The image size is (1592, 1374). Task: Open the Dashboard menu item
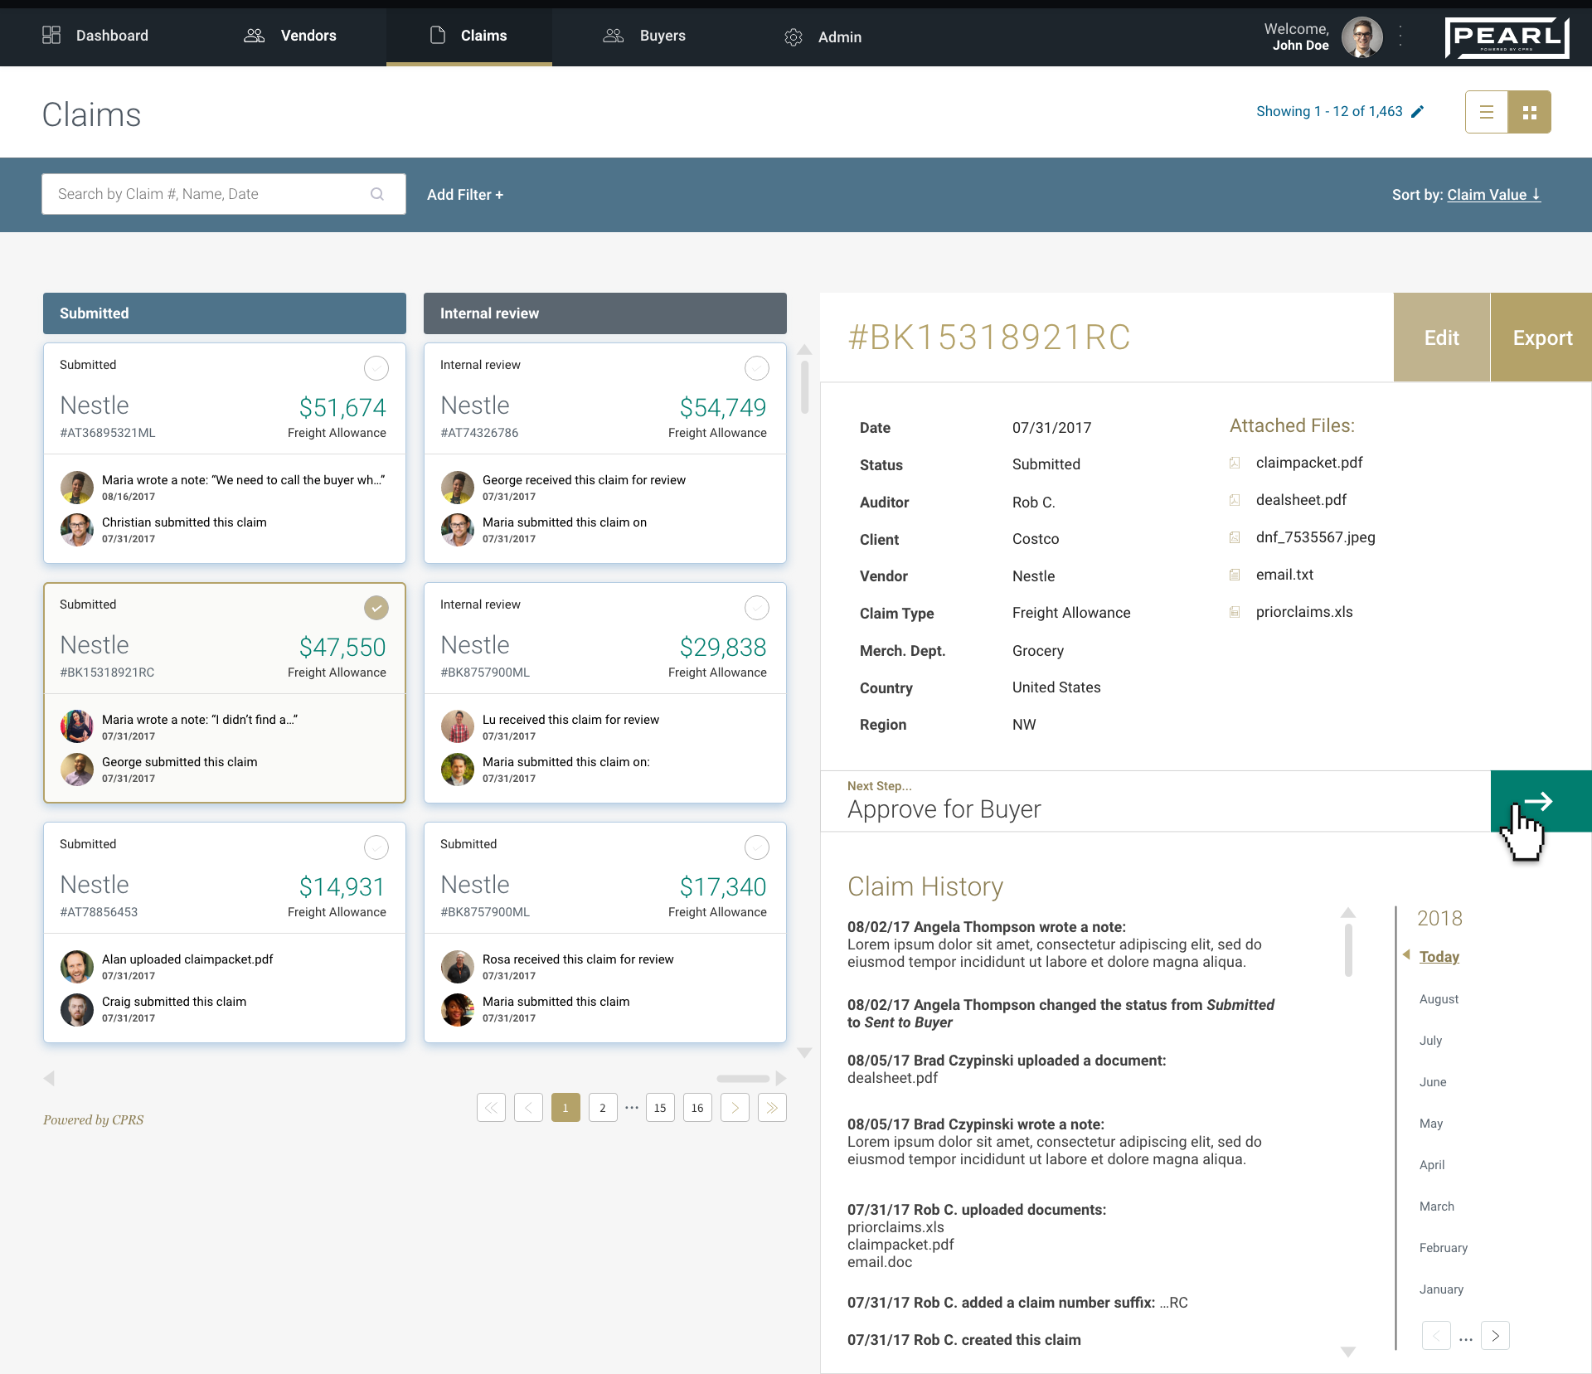[112, 36]
